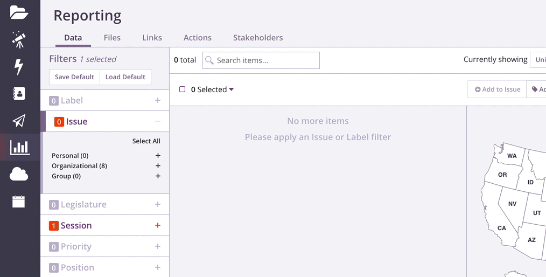The width and height of the screenshot is (546, 277).
Task: Open the contacts address book icon
Action: [x=19, y=93]
